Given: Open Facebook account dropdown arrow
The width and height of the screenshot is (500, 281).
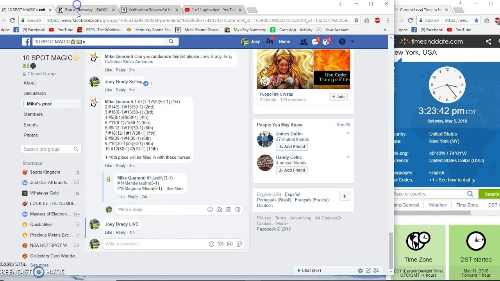Looking at the screenshot, I should click(x=352, y=41).
